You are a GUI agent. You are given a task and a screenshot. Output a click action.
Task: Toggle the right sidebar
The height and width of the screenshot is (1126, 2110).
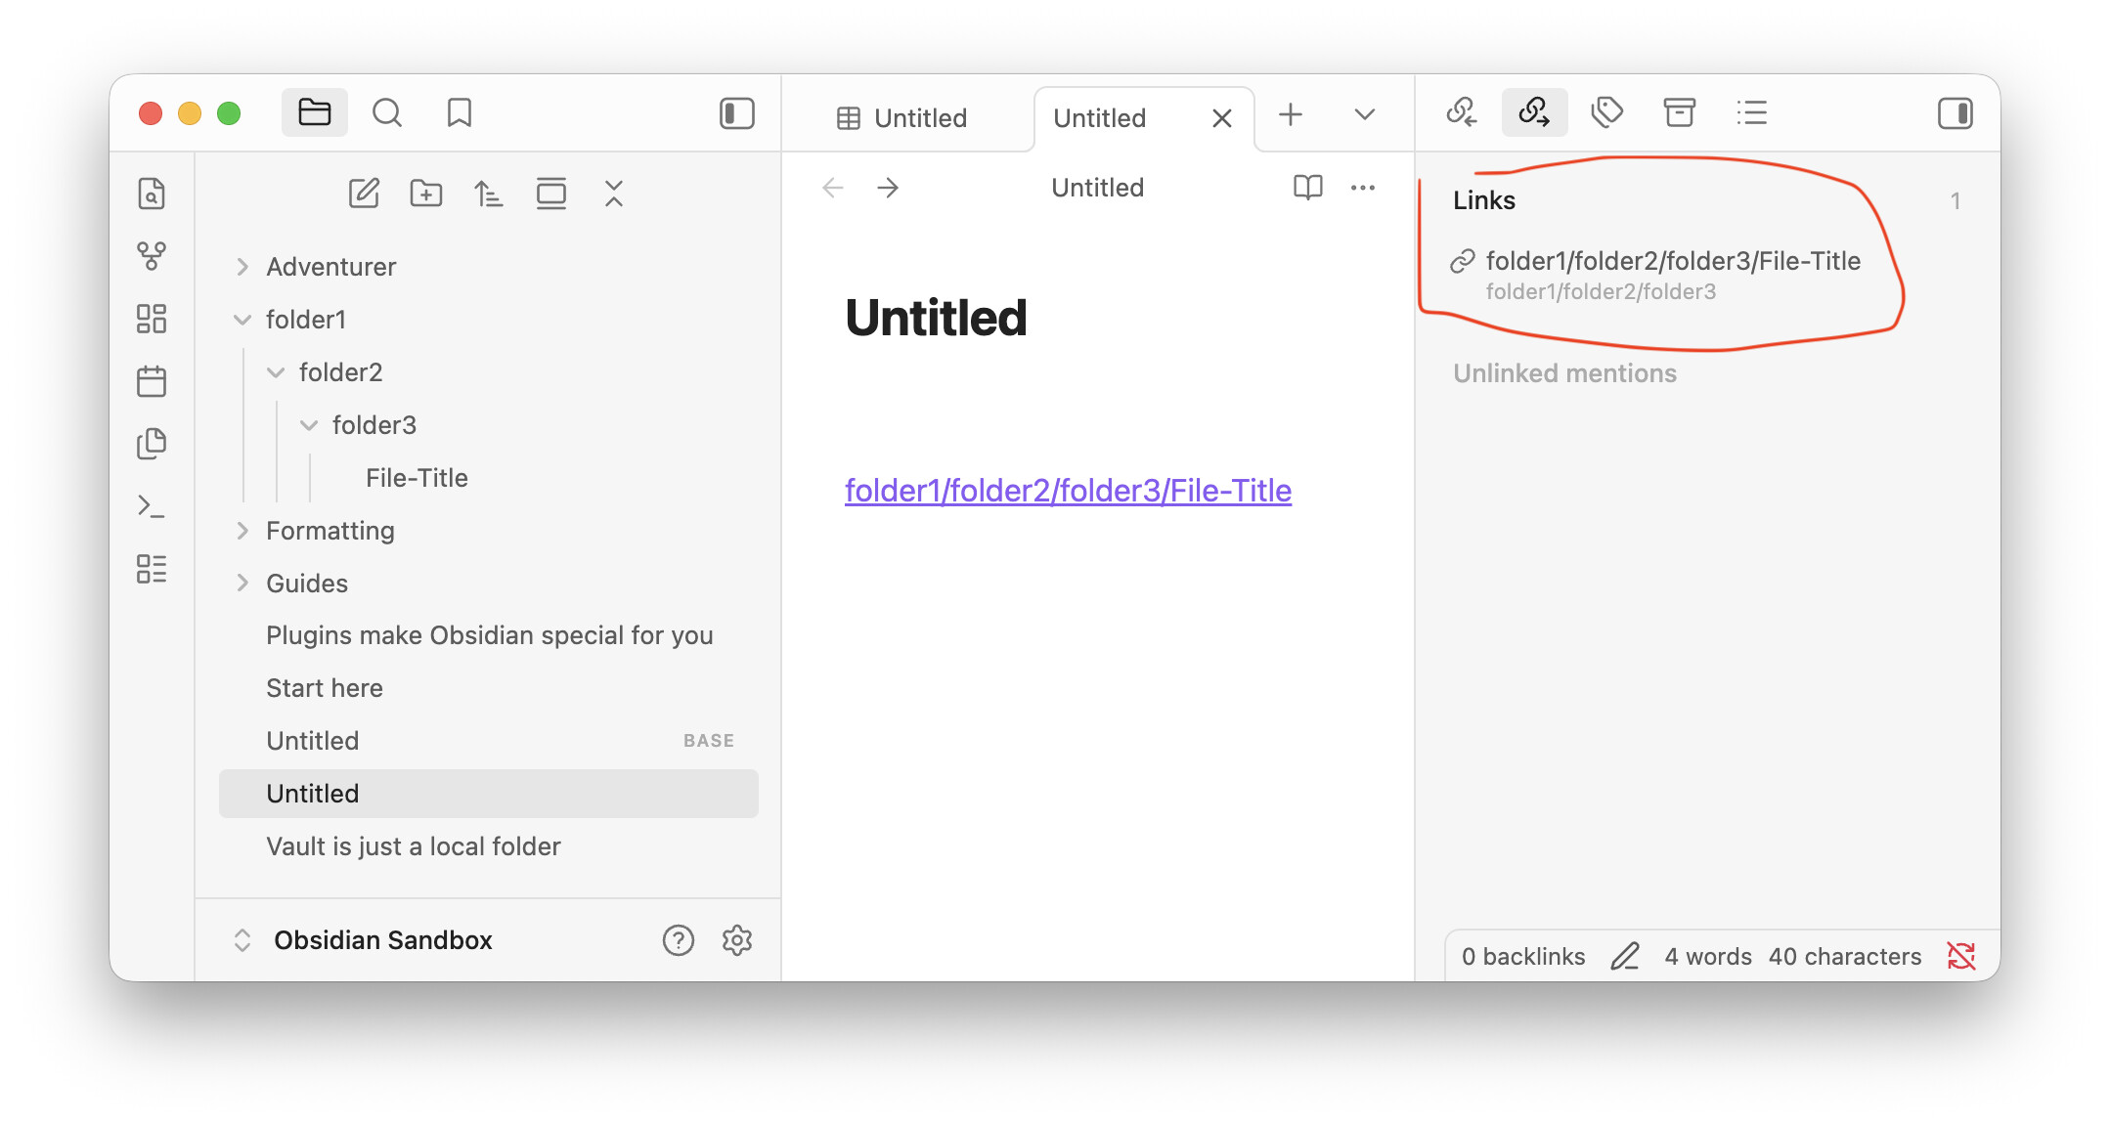pos(1955,113)
